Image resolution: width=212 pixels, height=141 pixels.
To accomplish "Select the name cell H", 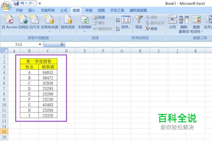I will (29, 110).
